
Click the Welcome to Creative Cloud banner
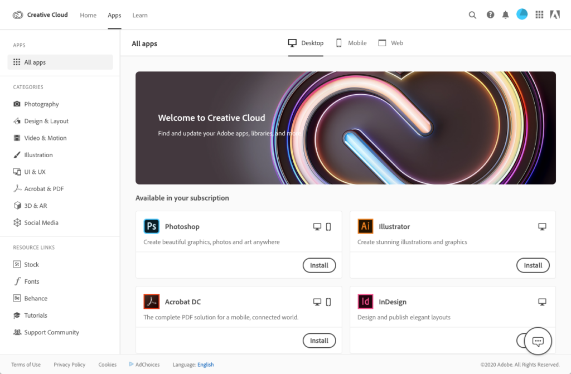pos(346,128)
